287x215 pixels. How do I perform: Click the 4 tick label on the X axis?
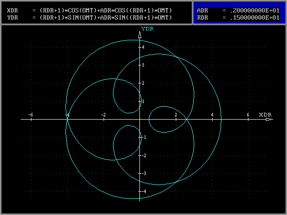[x=212, y=115]
